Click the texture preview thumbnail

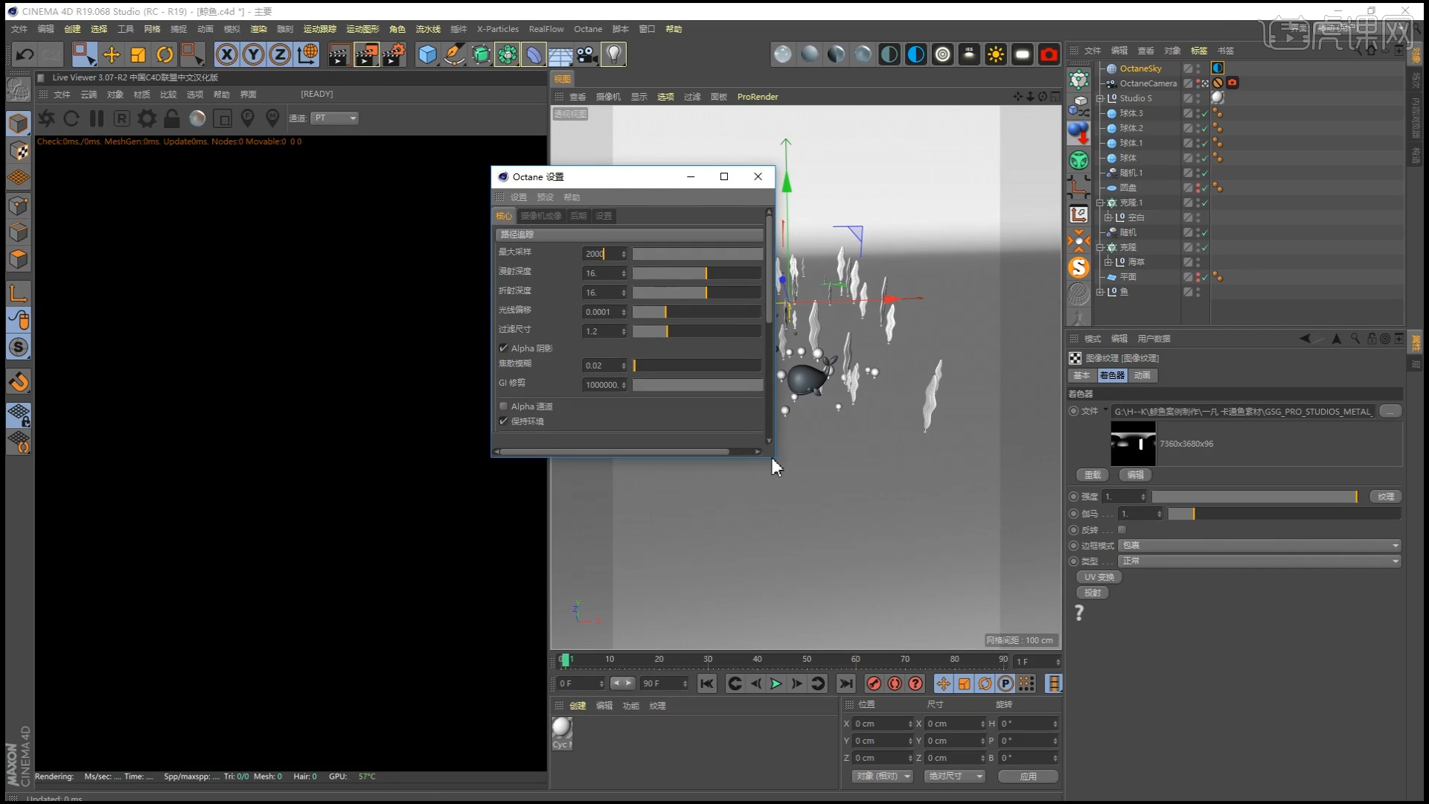(1133, 444)
